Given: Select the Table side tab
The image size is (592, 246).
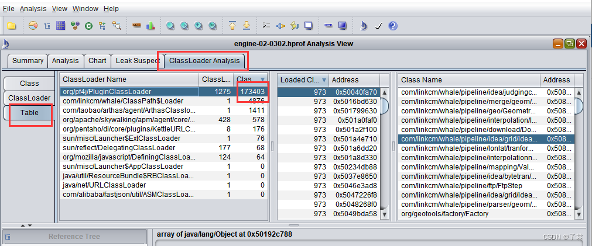Looking at the screenshot, I should (x=29, y=113).
